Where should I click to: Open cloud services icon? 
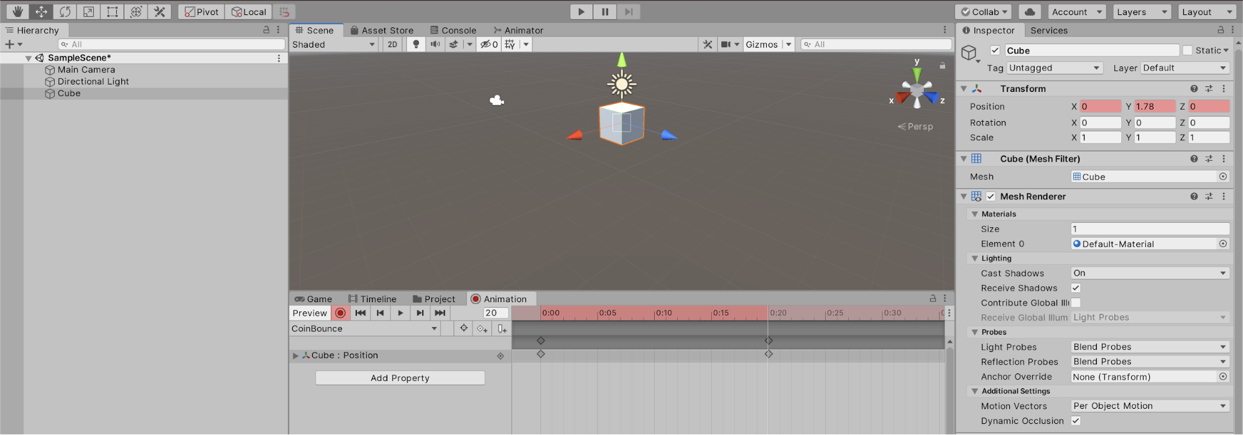point(1030,12)
